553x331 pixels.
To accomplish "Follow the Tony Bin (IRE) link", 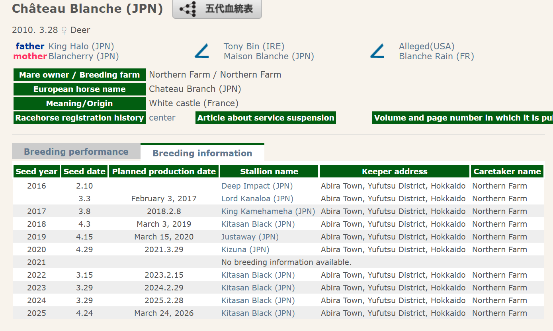I will pos(254,46).
